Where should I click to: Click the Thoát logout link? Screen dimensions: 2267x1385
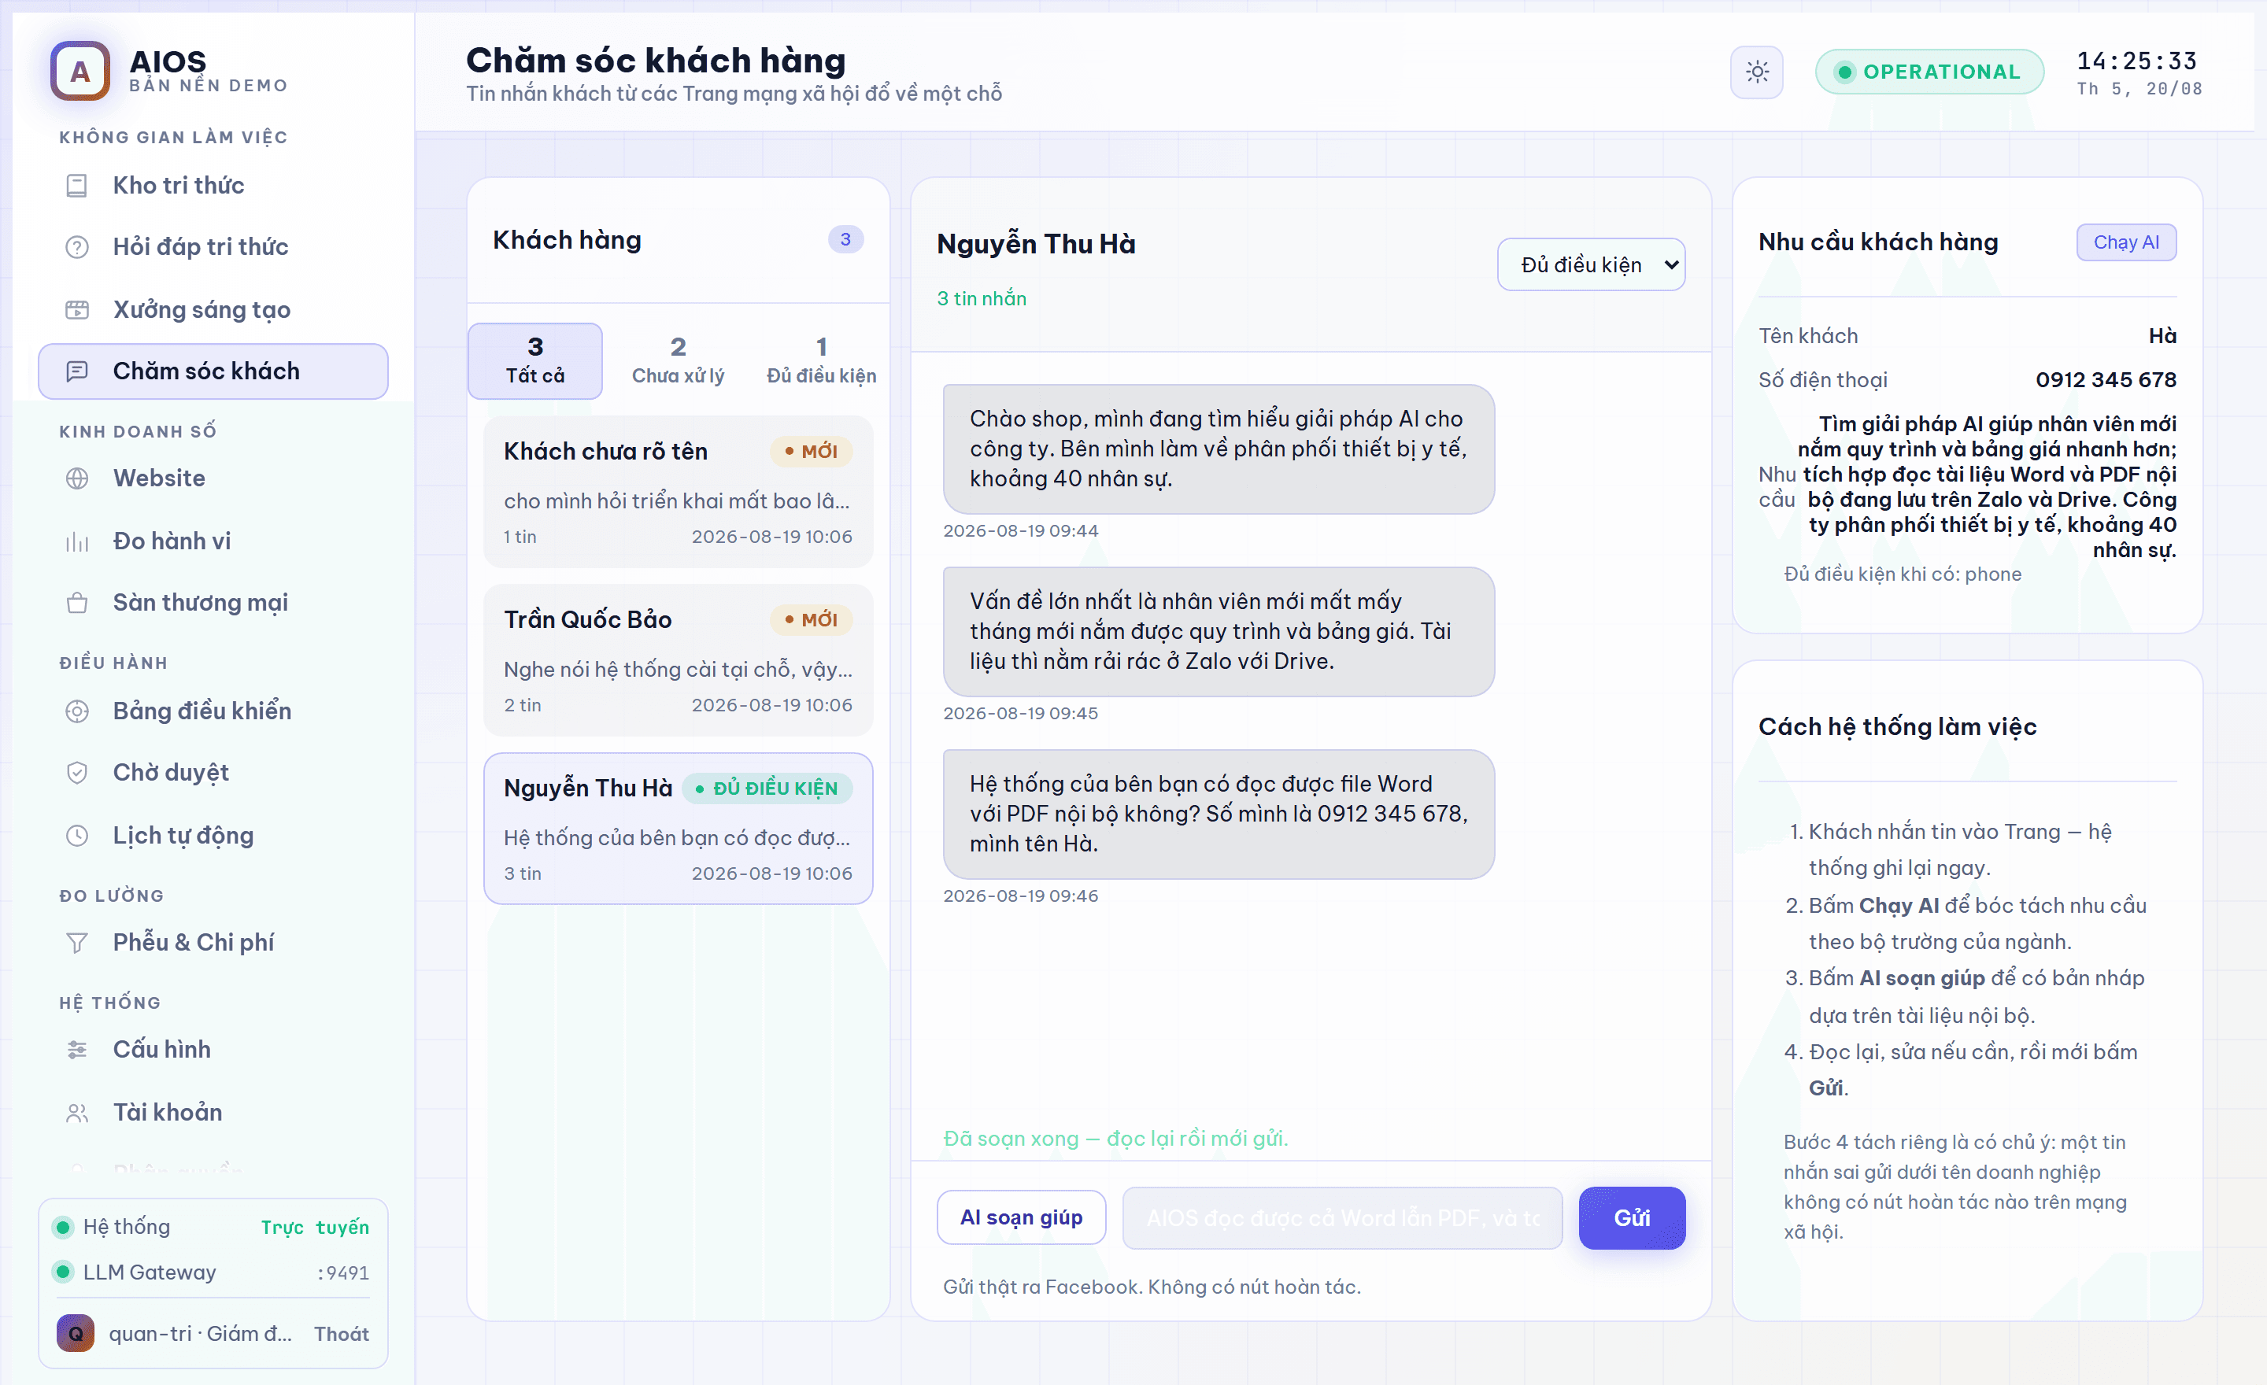[x=342, y=1335]
